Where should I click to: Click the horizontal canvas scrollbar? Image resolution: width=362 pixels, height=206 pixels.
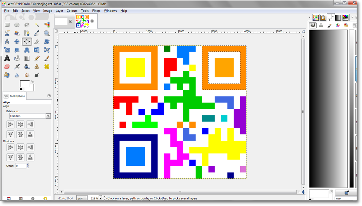pos(180,192)
